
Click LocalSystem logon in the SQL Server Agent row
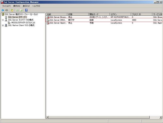pyautogui.click(x=116, y=23)
